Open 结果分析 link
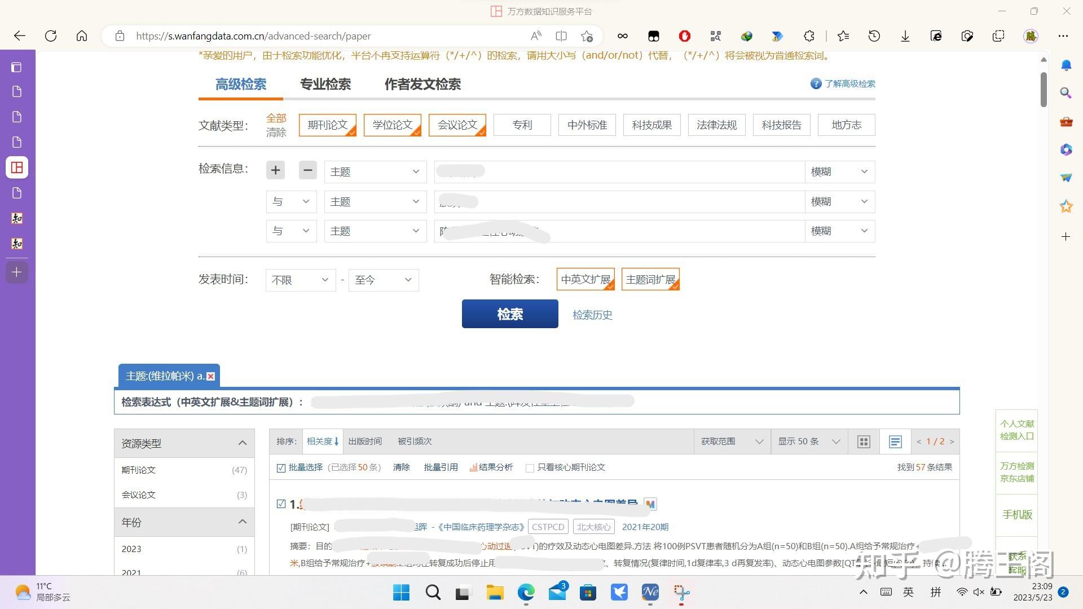 491,467
